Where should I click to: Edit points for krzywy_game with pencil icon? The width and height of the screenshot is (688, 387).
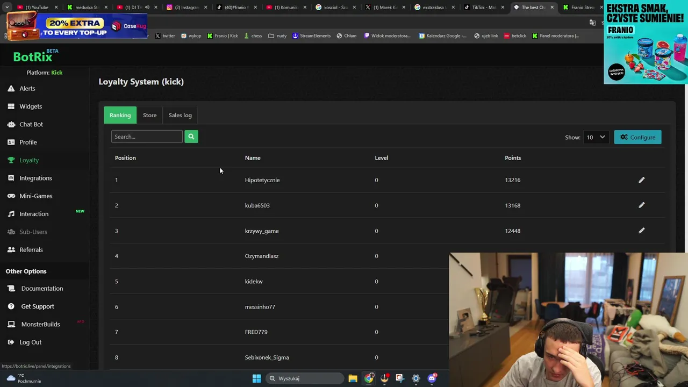pos(641,231)
